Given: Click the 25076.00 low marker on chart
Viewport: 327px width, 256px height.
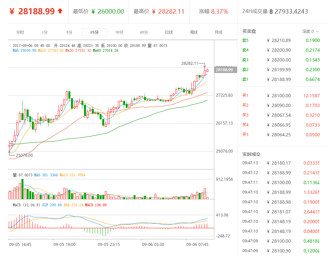Looking at the screenshot, I should click(x=24, y=155).
